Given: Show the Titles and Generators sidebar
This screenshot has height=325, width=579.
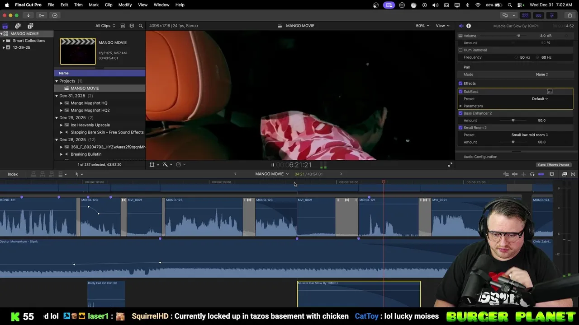Looking at the screenshot, I should [30, 26].
